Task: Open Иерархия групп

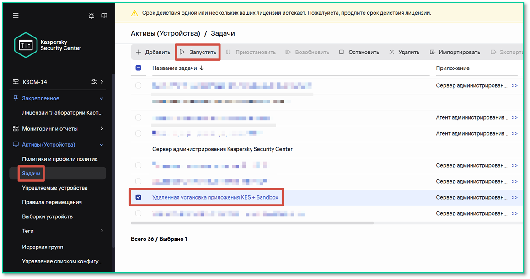Action: pos(43,247)
